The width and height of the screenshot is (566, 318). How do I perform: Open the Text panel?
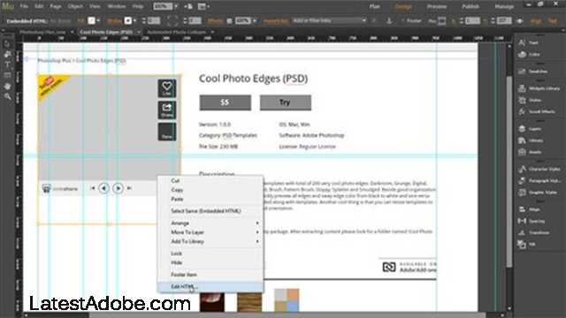tap(529, 42)
